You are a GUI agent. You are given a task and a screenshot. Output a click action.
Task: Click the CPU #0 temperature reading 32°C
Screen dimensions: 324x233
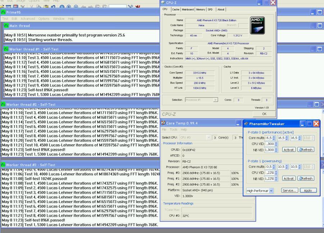click(217, 216)
